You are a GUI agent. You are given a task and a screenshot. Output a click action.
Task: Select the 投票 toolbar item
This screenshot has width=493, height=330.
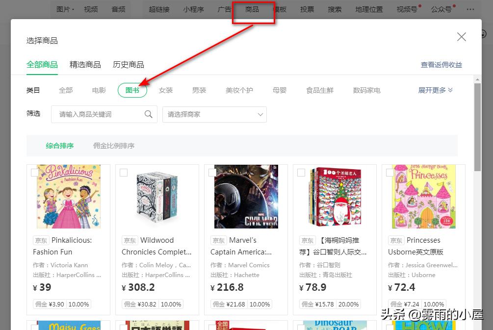(307, 9)
